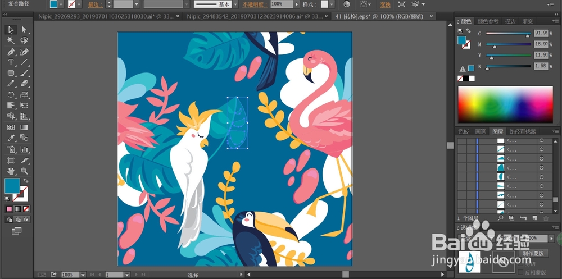
Task: Select the Artboard tool
Action: pyautogui.click(x=11, y=160)
